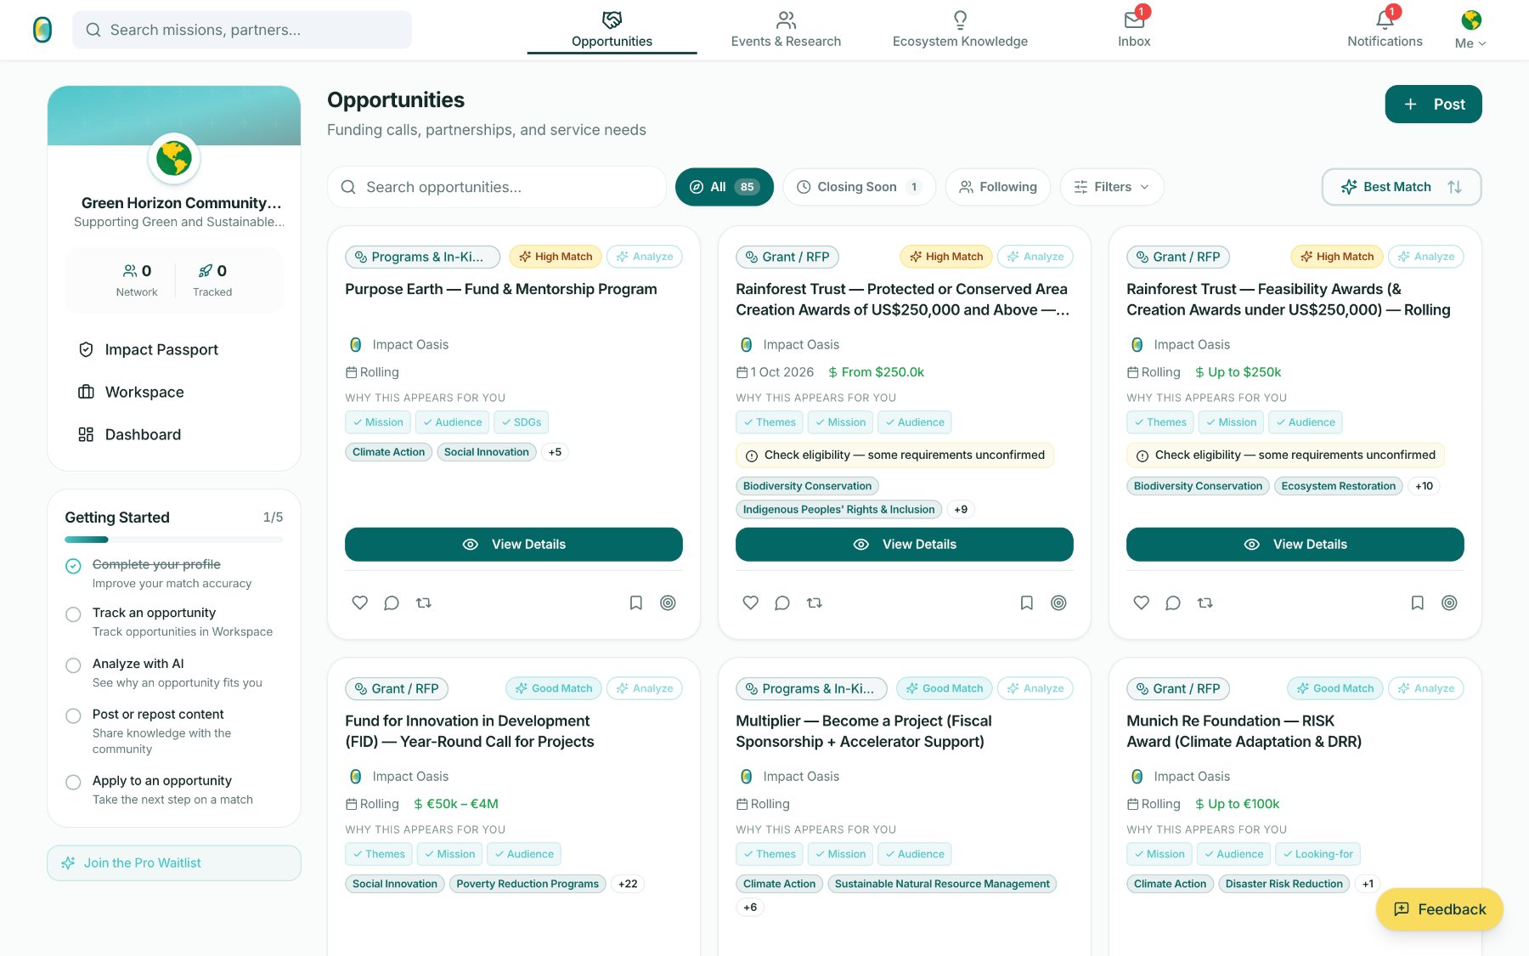Open the Feedback button
The image size is (1529, 956).
click(x=1440, y=909)
